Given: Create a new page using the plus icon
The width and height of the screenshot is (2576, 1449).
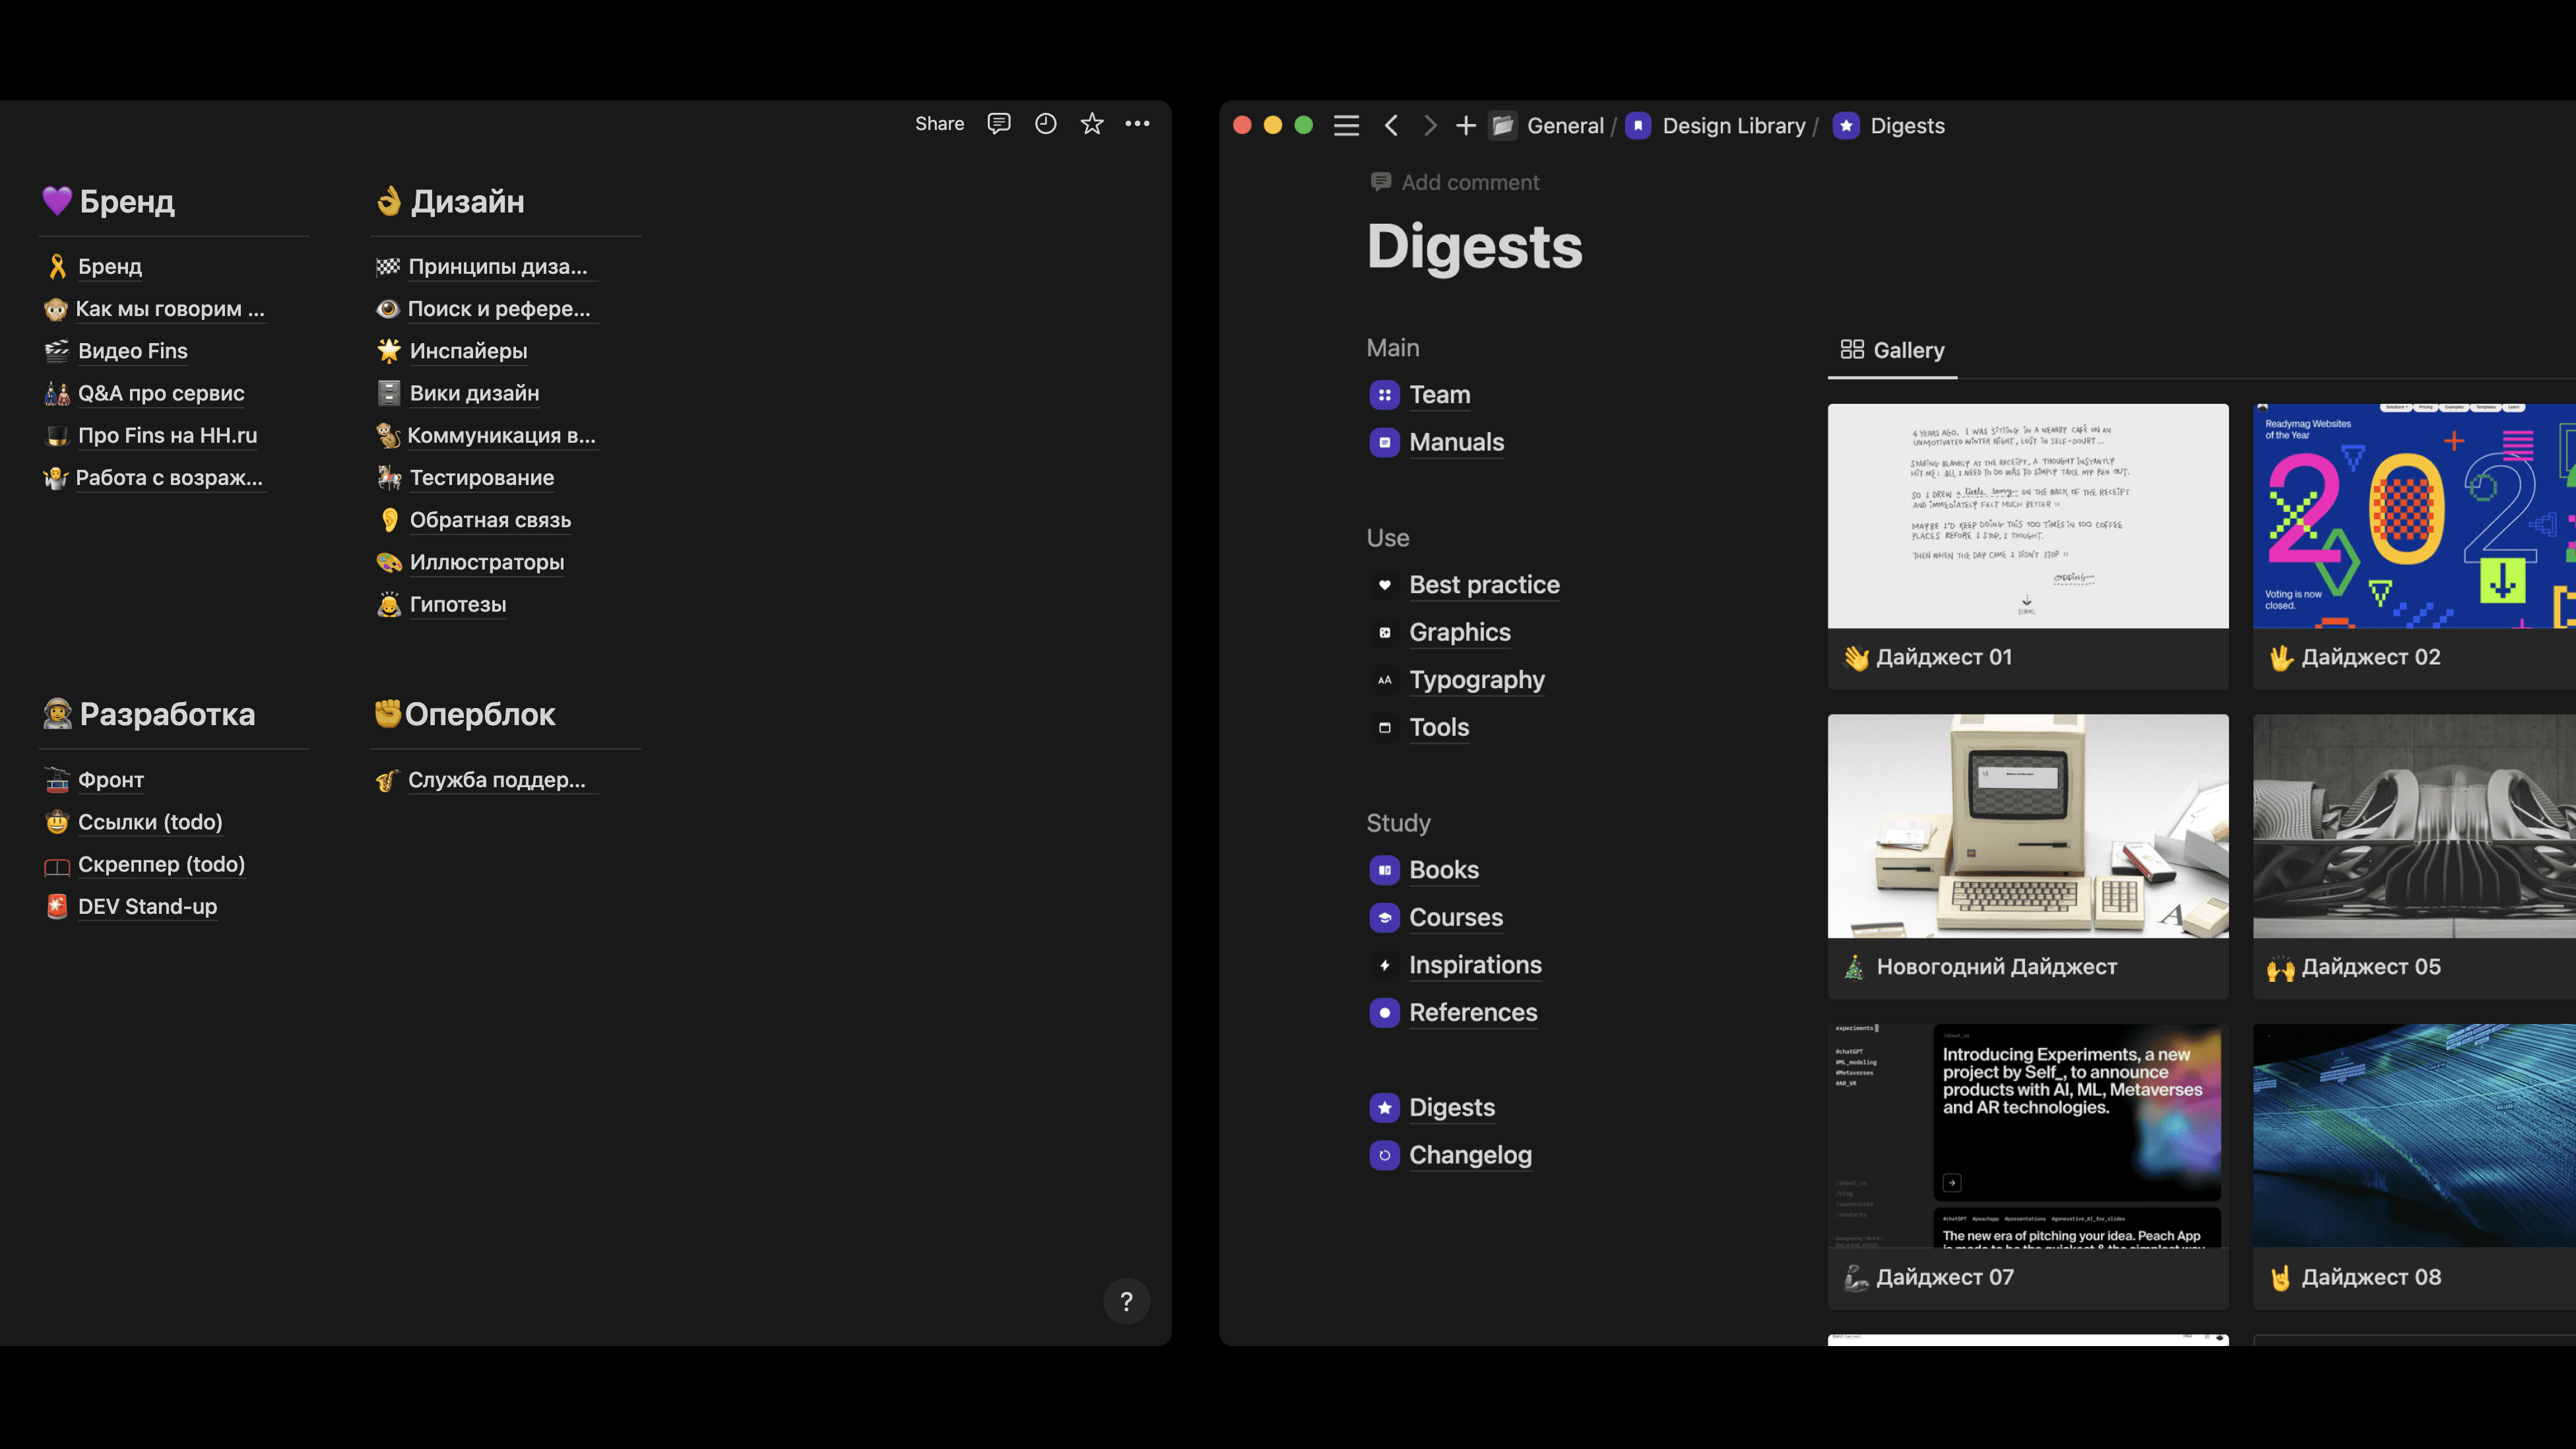Looking at the screenshot, I should tap(1465, 125).
